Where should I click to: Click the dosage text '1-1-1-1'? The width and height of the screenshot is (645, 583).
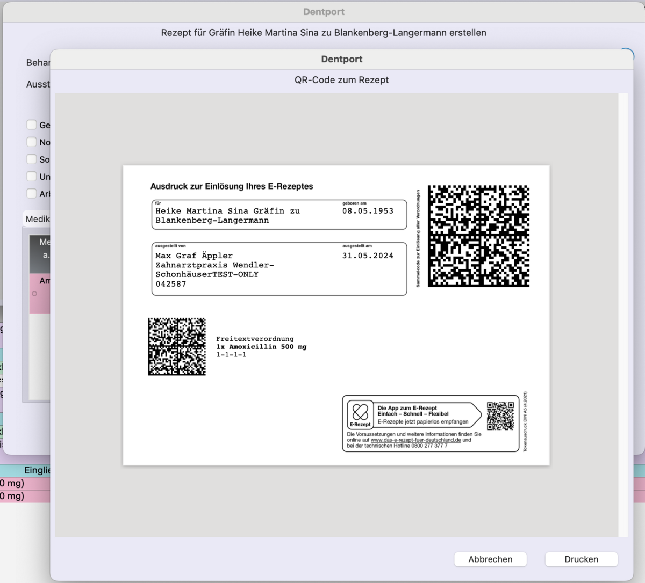click(x=231, y=355)
